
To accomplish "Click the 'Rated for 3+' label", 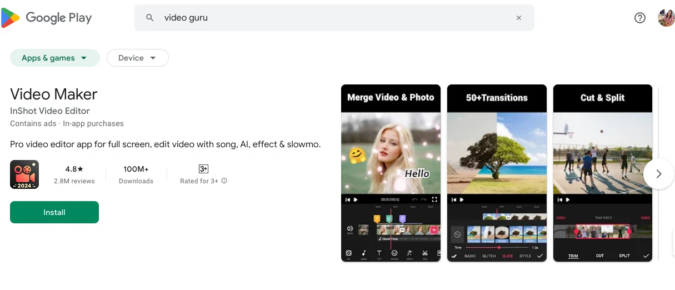I will [199, 181].
